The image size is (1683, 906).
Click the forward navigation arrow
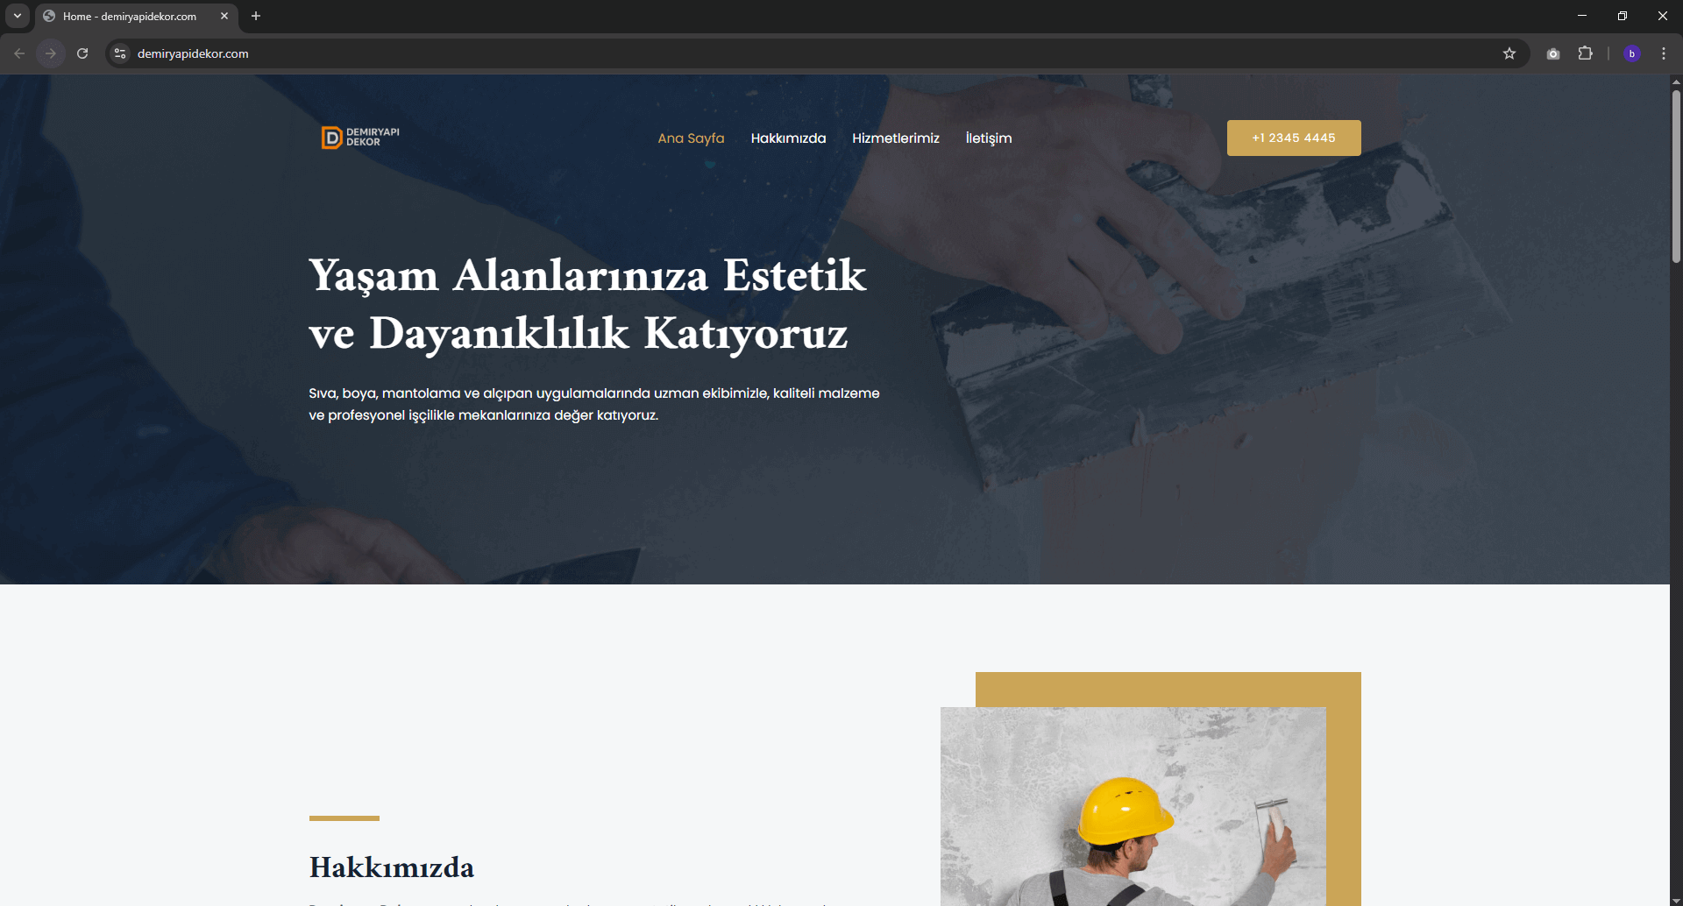pos(50,53)
